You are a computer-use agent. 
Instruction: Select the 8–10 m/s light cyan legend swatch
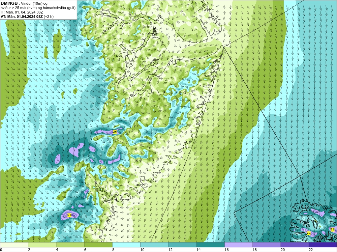(126, 245)
